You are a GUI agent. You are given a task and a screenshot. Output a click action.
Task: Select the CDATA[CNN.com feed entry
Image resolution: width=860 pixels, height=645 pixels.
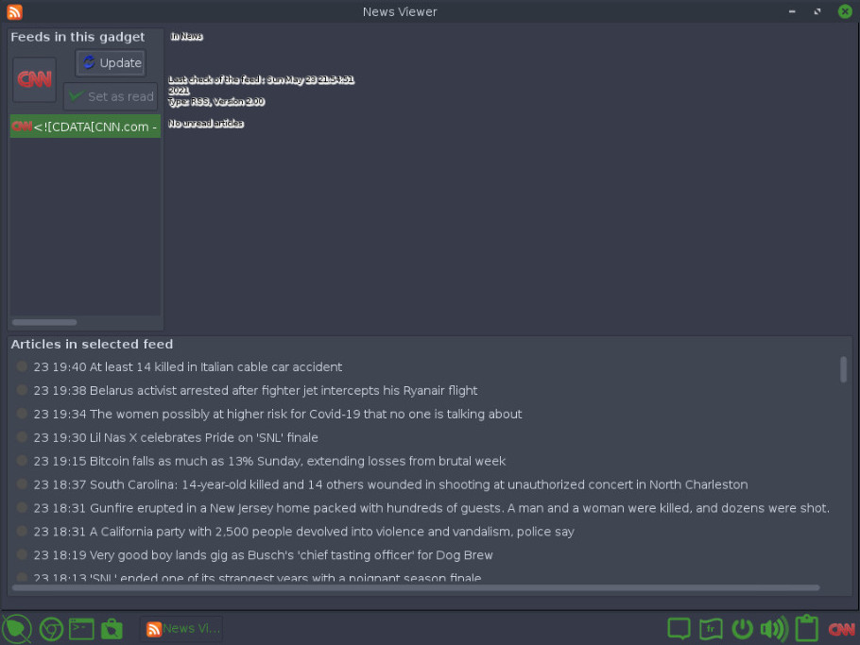[x=85, y=127]
